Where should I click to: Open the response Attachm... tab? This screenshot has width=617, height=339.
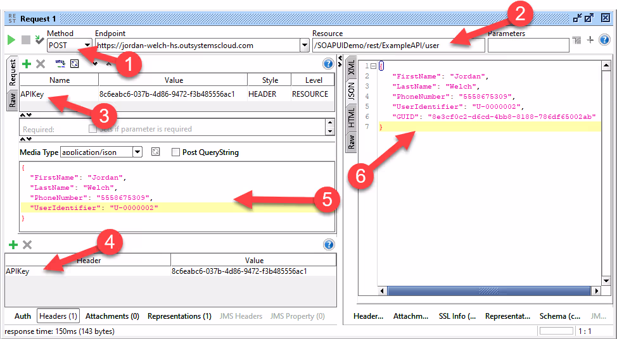pyautogui.click(x=411, y=316)
